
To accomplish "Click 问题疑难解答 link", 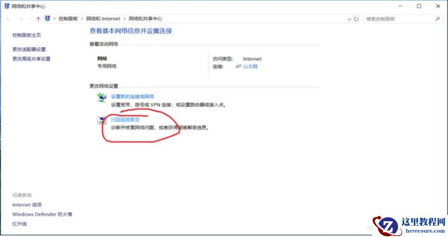I will coord(125,119).
